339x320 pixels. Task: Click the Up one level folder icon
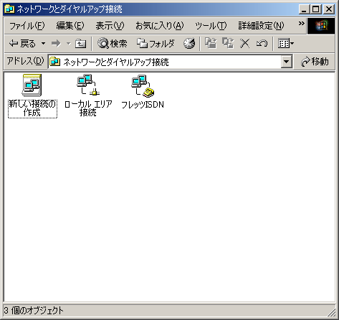[80, 44]
